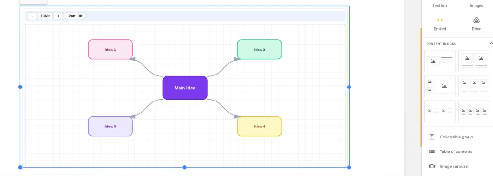
Task: Add a Table of contents
Action: click(x=456, y=151)
